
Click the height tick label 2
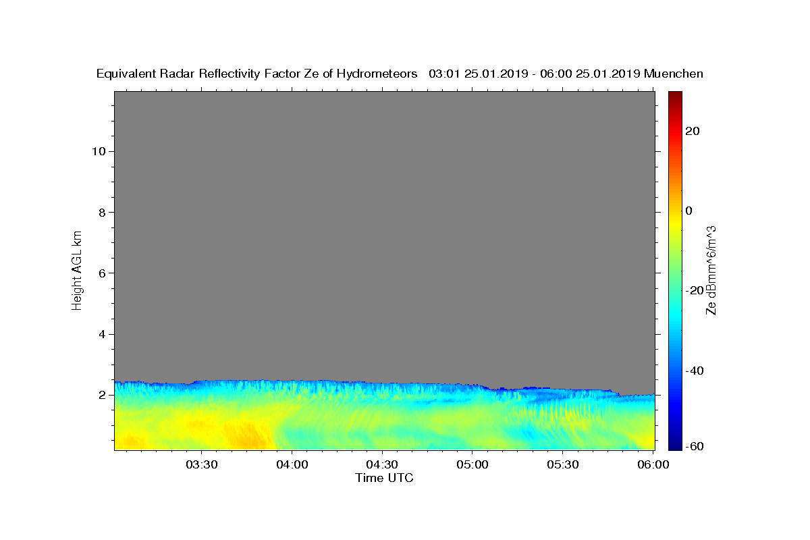[x=101, y=395]
